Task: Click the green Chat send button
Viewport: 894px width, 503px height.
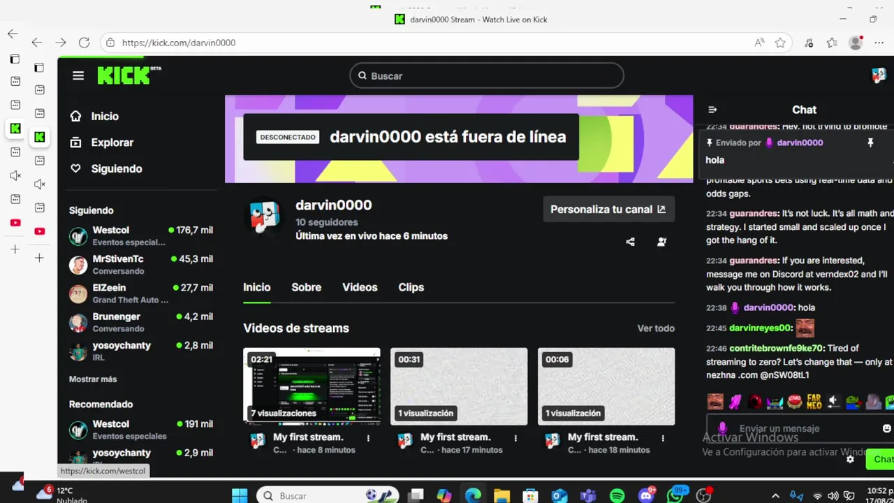Action: [880, 459]
